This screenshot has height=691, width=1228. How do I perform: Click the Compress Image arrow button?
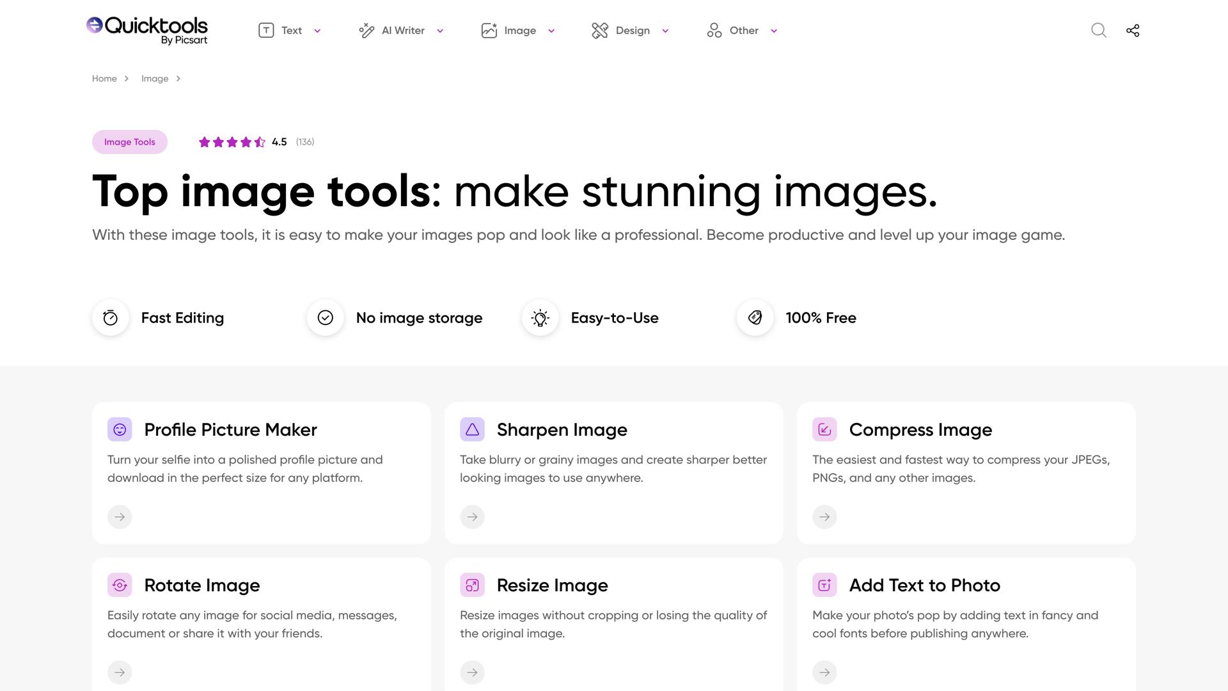click(x=824, y=516)
